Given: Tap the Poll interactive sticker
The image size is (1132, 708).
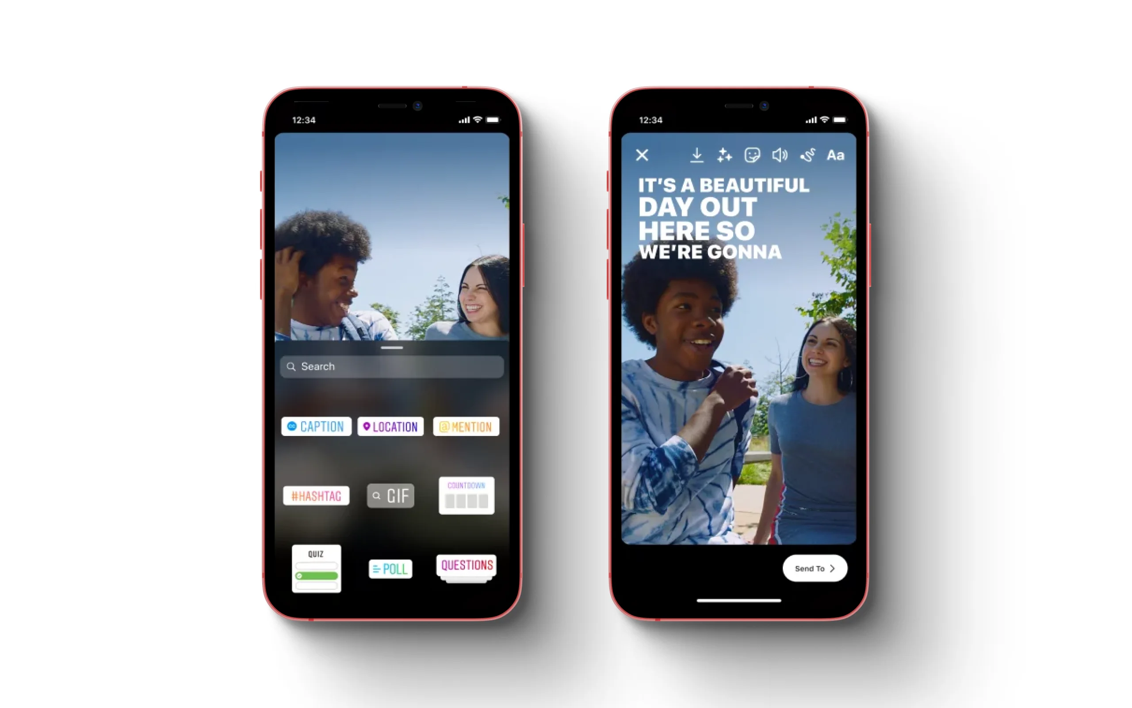Looking at the screenshot, I should click(x=390, y=566).
